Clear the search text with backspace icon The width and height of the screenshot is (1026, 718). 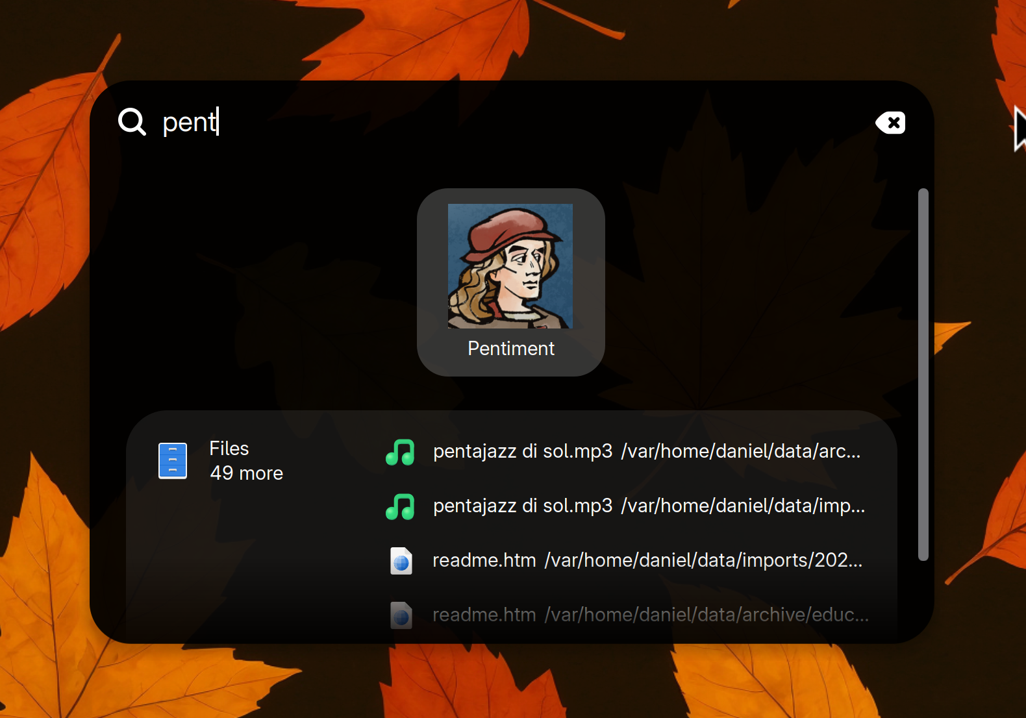click(890, 122)
